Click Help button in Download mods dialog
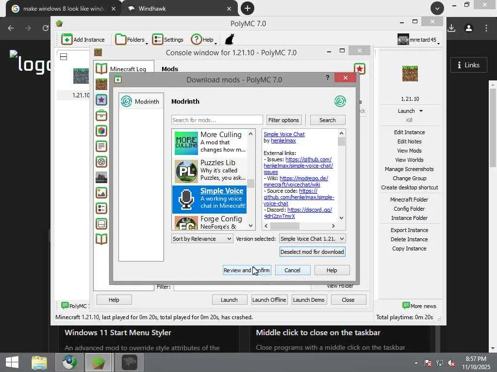Image resolution: width=497 pixels, height=372 pixels. (x=332, y=270)
